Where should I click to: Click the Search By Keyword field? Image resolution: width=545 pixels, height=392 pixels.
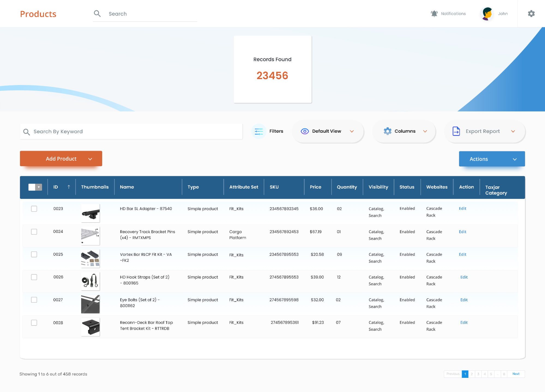coord(131,132)
